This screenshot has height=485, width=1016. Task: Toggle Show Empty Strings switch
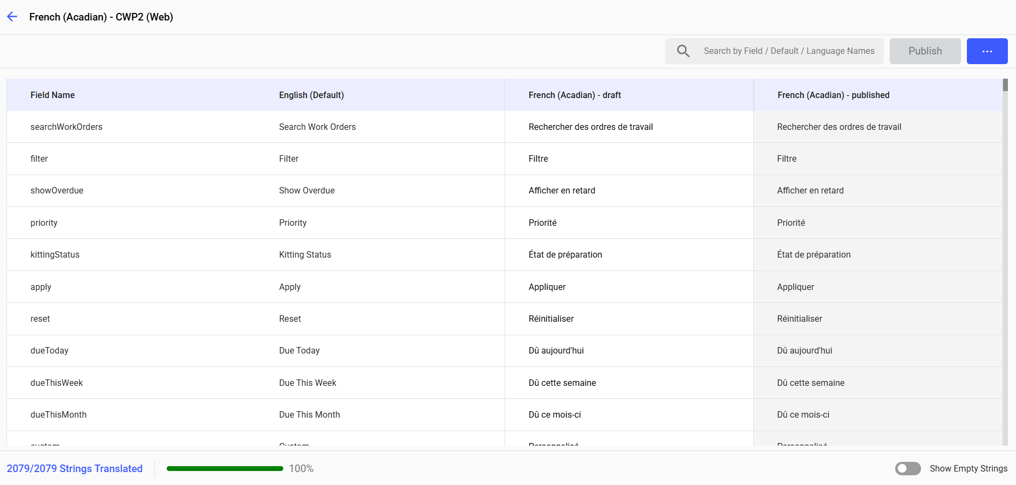point(908,468)
